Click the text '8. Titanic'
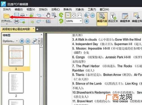This screenshot has width=142, height=105. click(78, 75)
